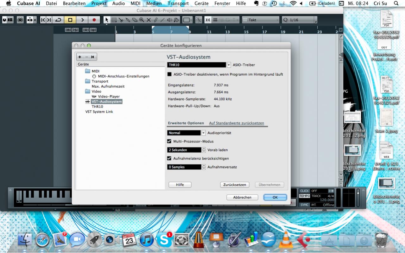405x253 pixels.
Task: Toggle Constrain Delay Compensation button
Action: click(20, 20)
